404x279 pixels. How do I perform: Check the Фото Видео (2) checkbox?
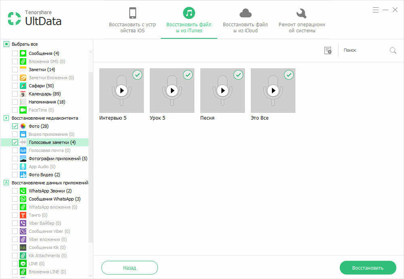[15, 175]
